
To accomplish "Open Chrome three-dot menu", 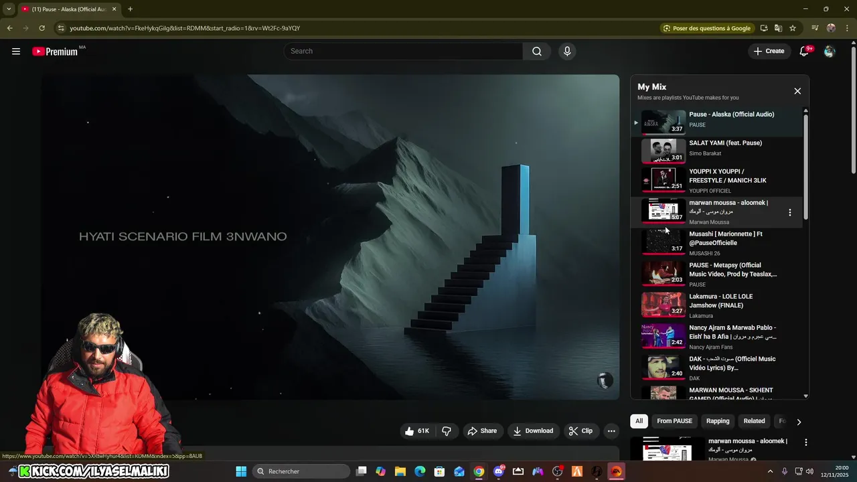I will click(x=846, y=28).
